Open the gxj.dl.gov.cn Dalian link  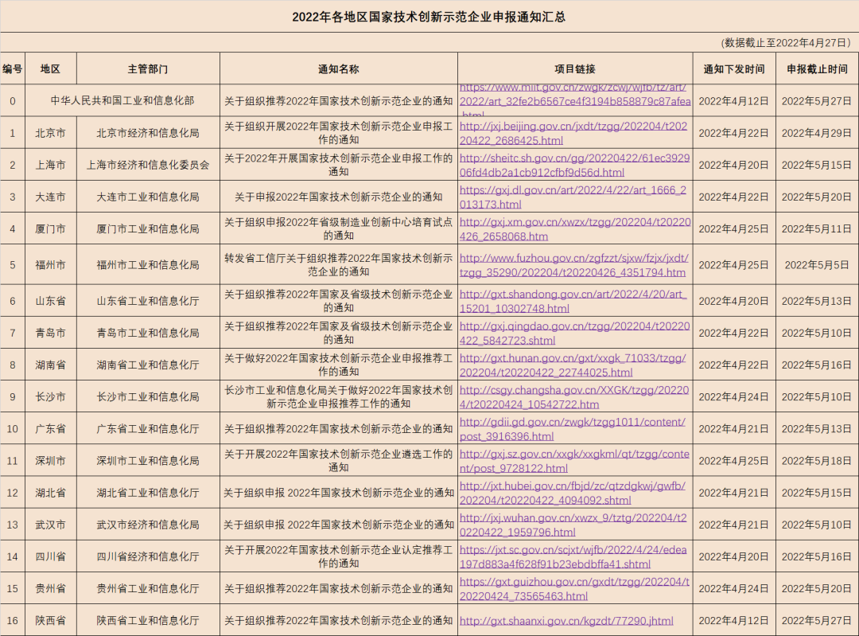click(x=573, y=197)
